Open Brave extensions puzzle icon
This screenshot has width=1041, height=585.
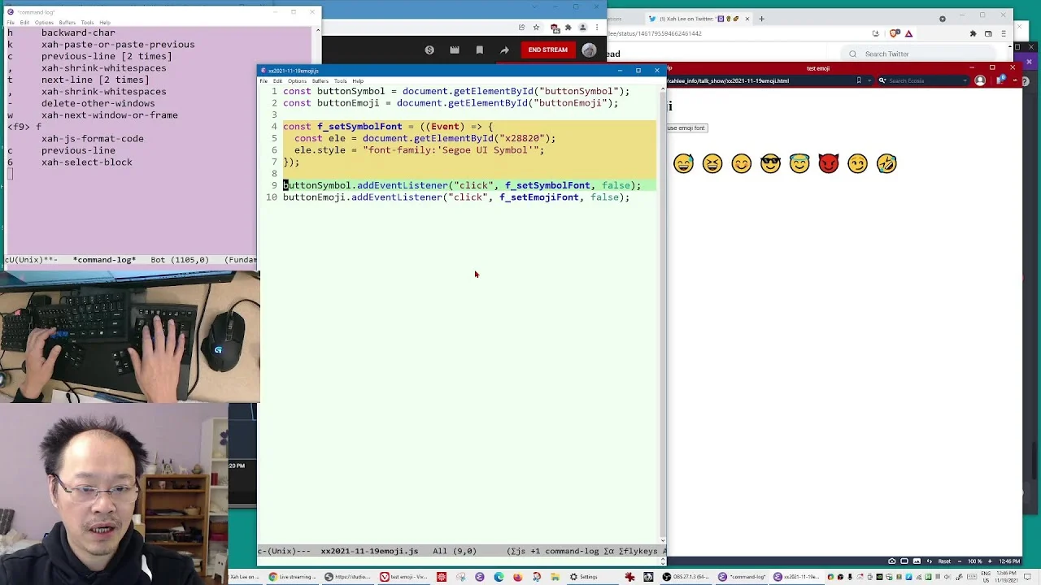pyautogui.click(x=973, y=33)
